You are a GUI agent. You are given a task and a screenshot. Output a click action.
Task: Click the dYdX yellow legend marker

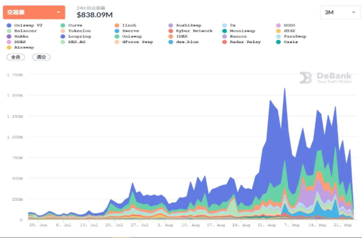(x=279, y=31)
